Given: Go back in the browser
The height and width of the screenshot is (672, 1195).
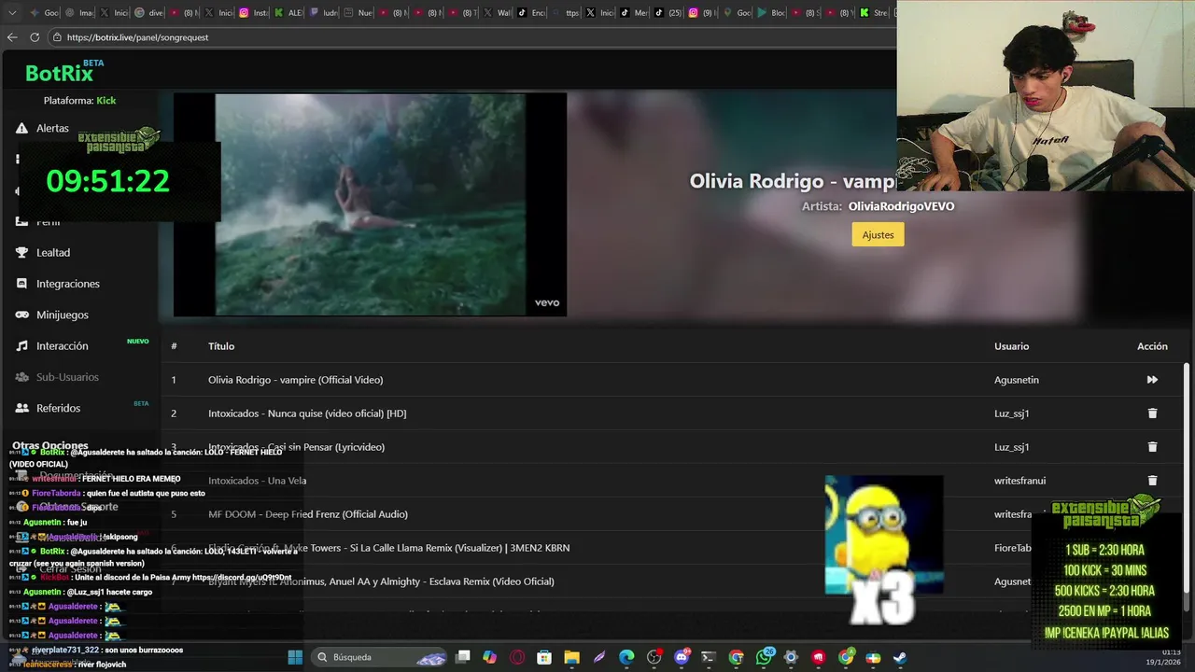Looking at the screenshot, I should click(12, 37).
